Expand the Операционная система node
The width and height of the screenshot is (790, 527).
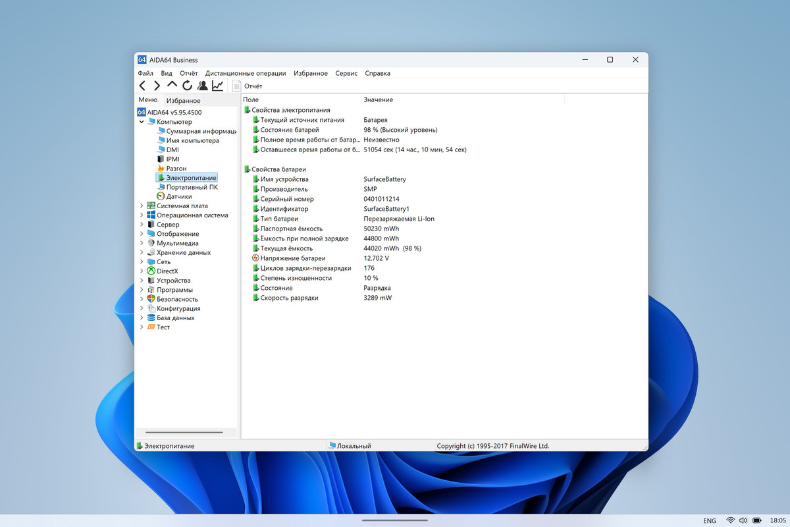click(x=142, y=215)
